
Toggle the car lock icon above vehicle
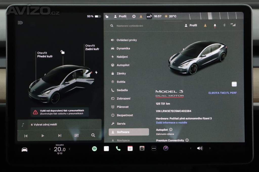click(x=62, y=52)
